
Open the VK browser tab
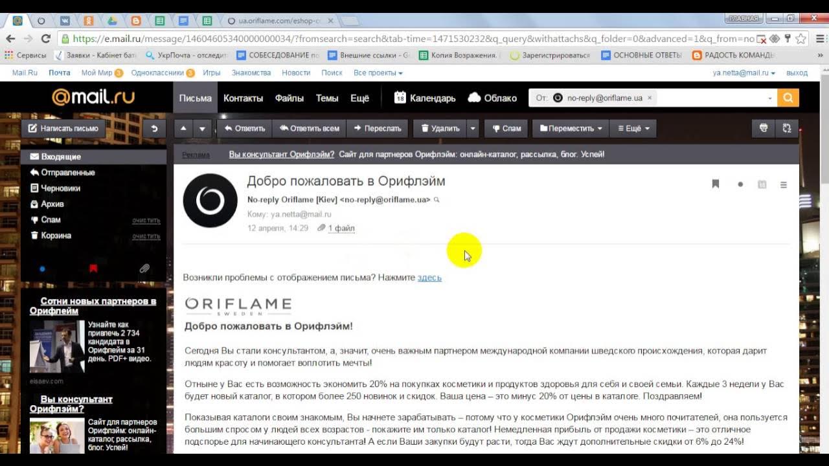65,21
